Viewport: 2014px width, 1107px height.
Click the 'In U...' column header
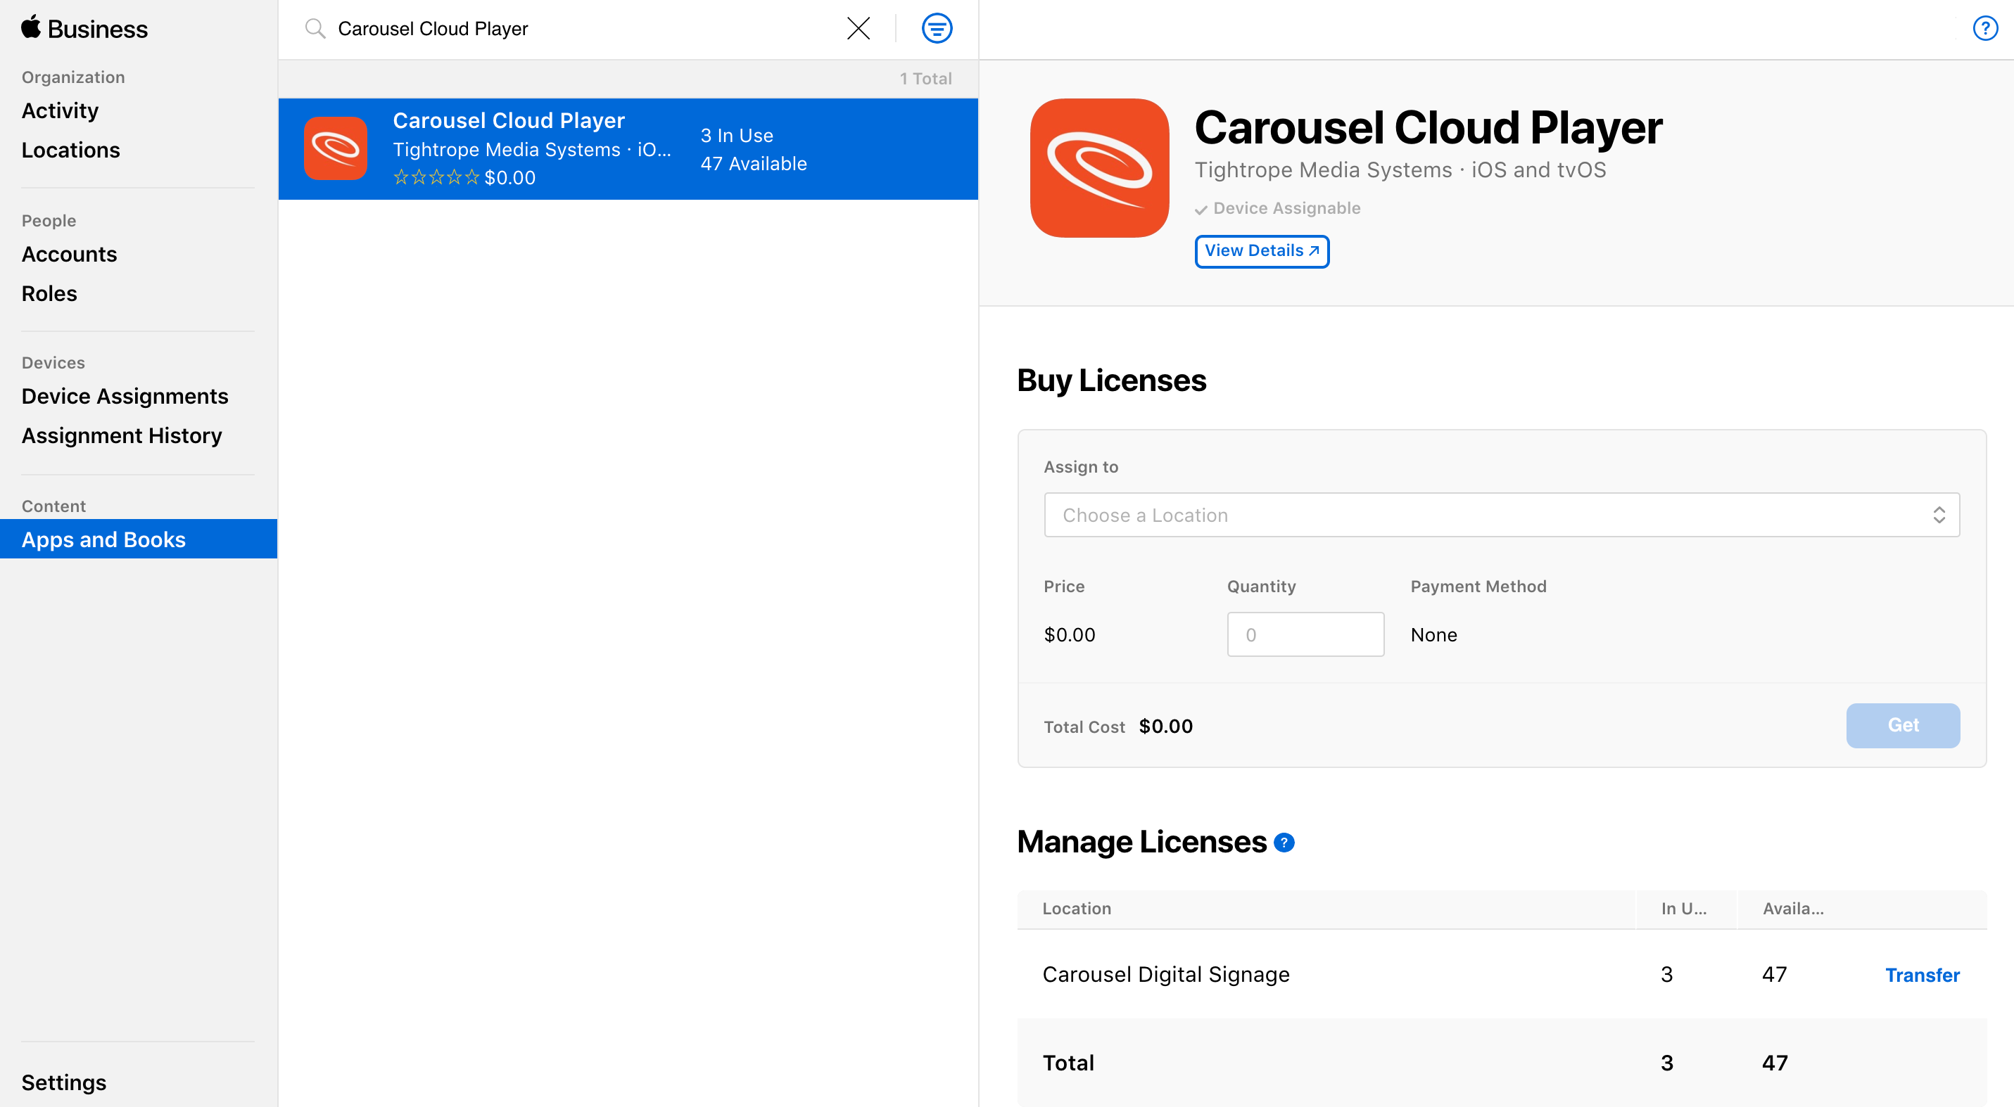click(1683, 909)
